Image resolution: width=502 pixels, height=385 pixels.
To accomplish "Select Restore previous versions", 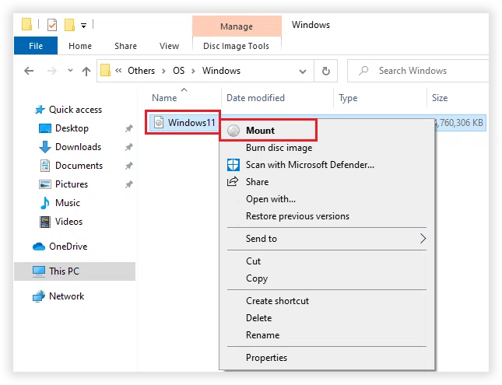I will (x=327, y=216).
